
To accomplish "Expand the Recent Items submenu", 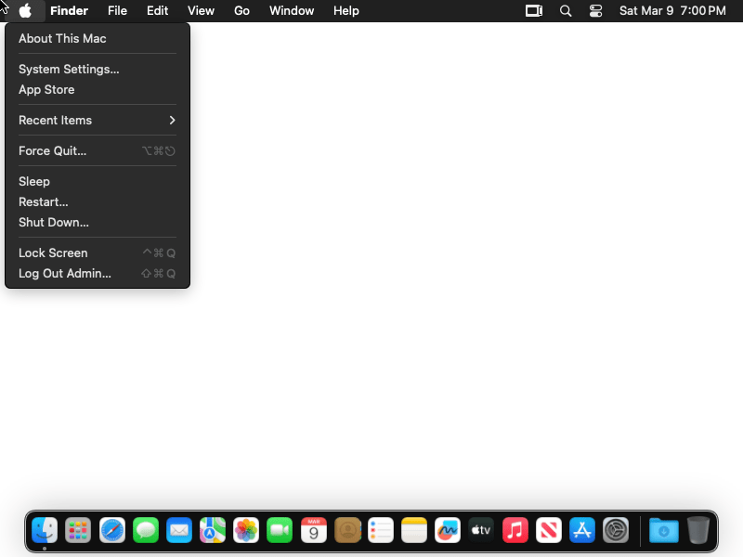I will click(98, 120).
